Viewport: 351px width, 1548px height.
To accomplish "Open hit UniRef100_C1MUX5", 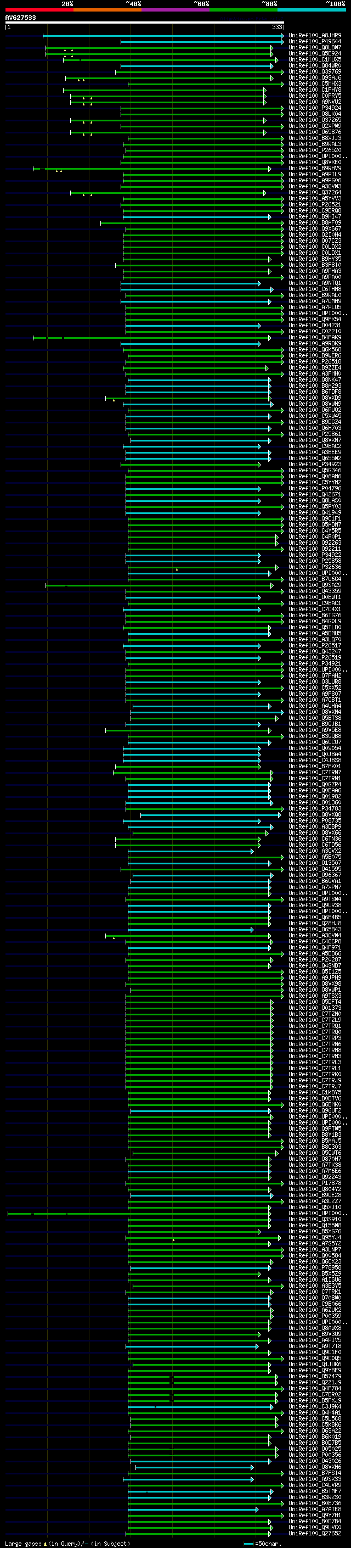I will pyautogui.click(x=315, y=59).
